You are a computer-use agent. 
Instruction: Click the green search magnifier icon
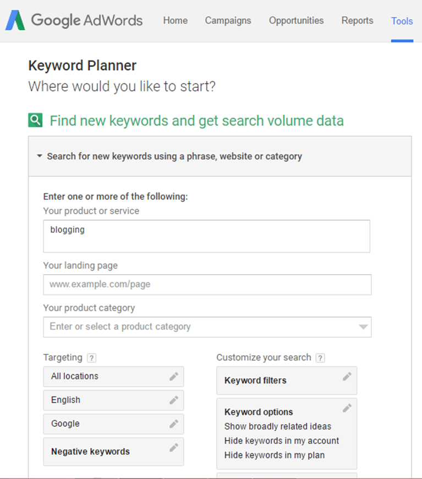(x=35, y=120)
